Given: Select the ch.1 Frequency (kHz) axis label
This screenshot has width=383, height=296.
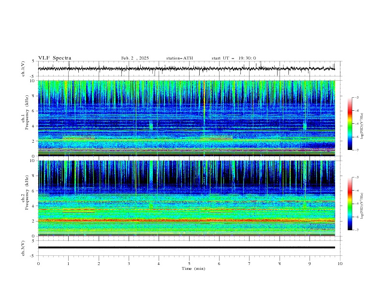Looking at the screenshot, I should [x=26, y=112].
